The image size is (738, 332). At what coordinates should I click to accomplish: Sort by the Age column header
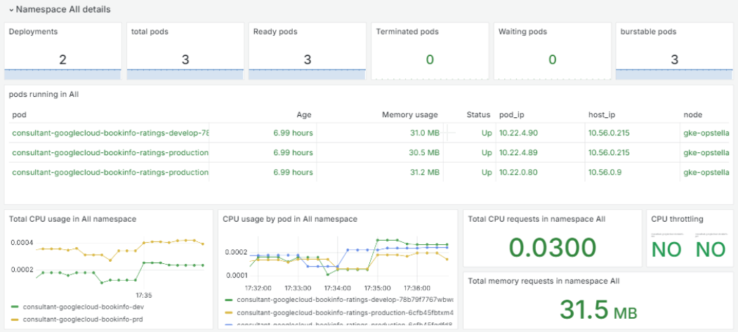click(x=304, y=114)
